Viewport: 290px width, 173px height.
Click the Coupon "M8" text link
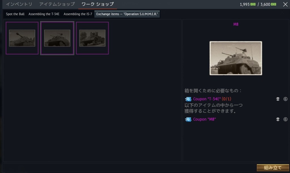tap(204, 119)
